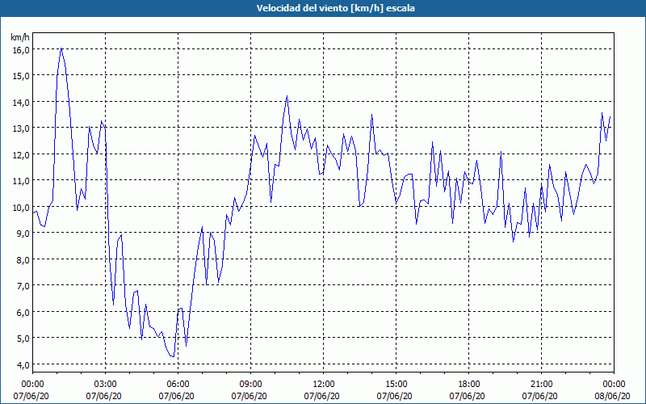The height and width of the screenshot is (404, 646).
Task: Select the '00:00' time label above 08/06/20
Action: 614,385
